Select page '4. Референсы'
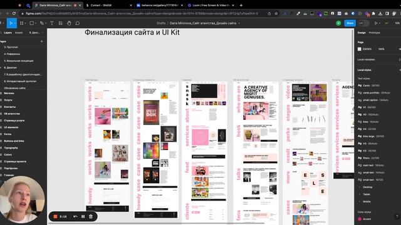This screenshot has width=401, height=225. (12, 54)
